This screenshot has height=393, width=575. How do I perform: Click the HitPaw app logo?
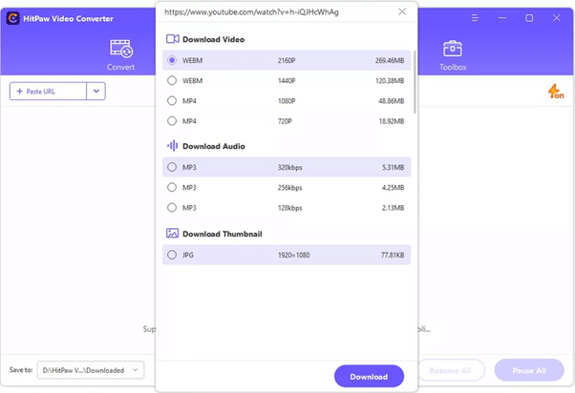point(13,18)
